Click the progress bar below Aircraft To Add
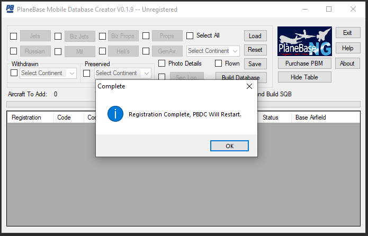 pos(183,105)
